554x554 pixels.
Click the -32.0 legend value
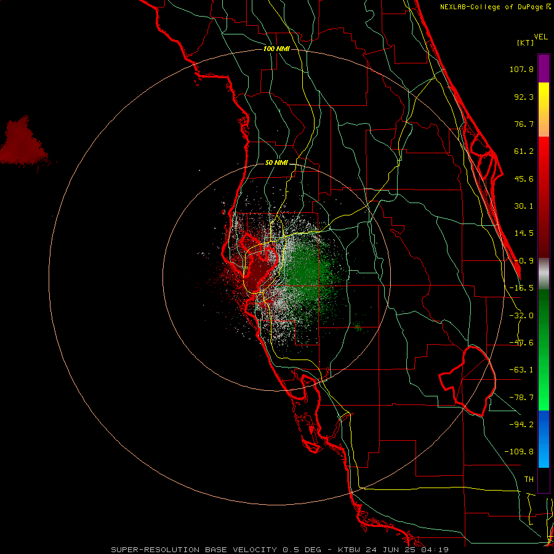tap(521, 316)
